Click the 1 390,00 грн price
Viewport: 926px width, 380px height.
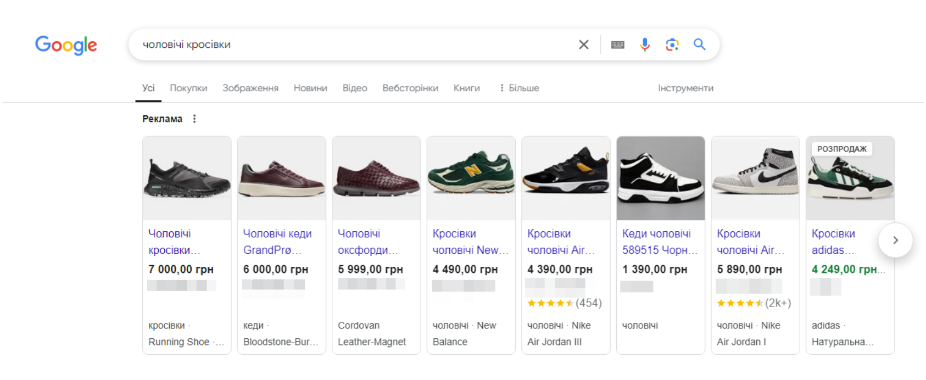[x=655, y=270]
